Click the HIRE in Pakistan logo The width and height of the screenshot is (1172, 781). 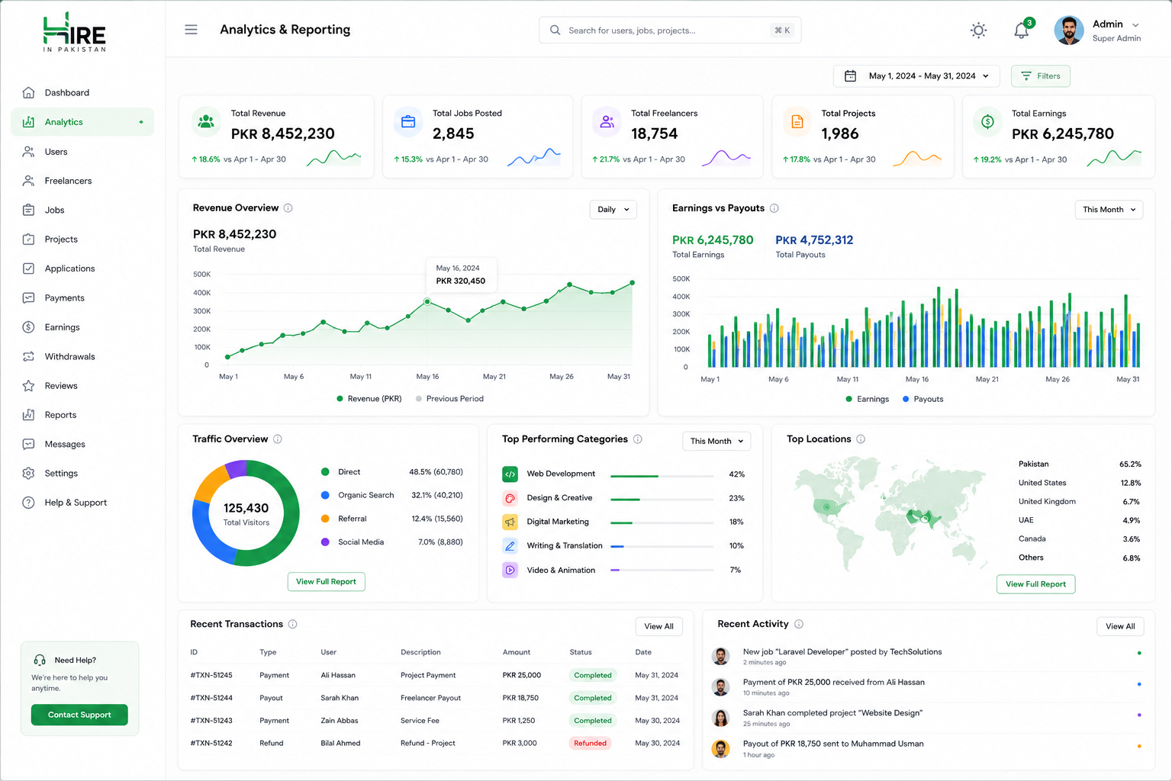coord(75,32)
